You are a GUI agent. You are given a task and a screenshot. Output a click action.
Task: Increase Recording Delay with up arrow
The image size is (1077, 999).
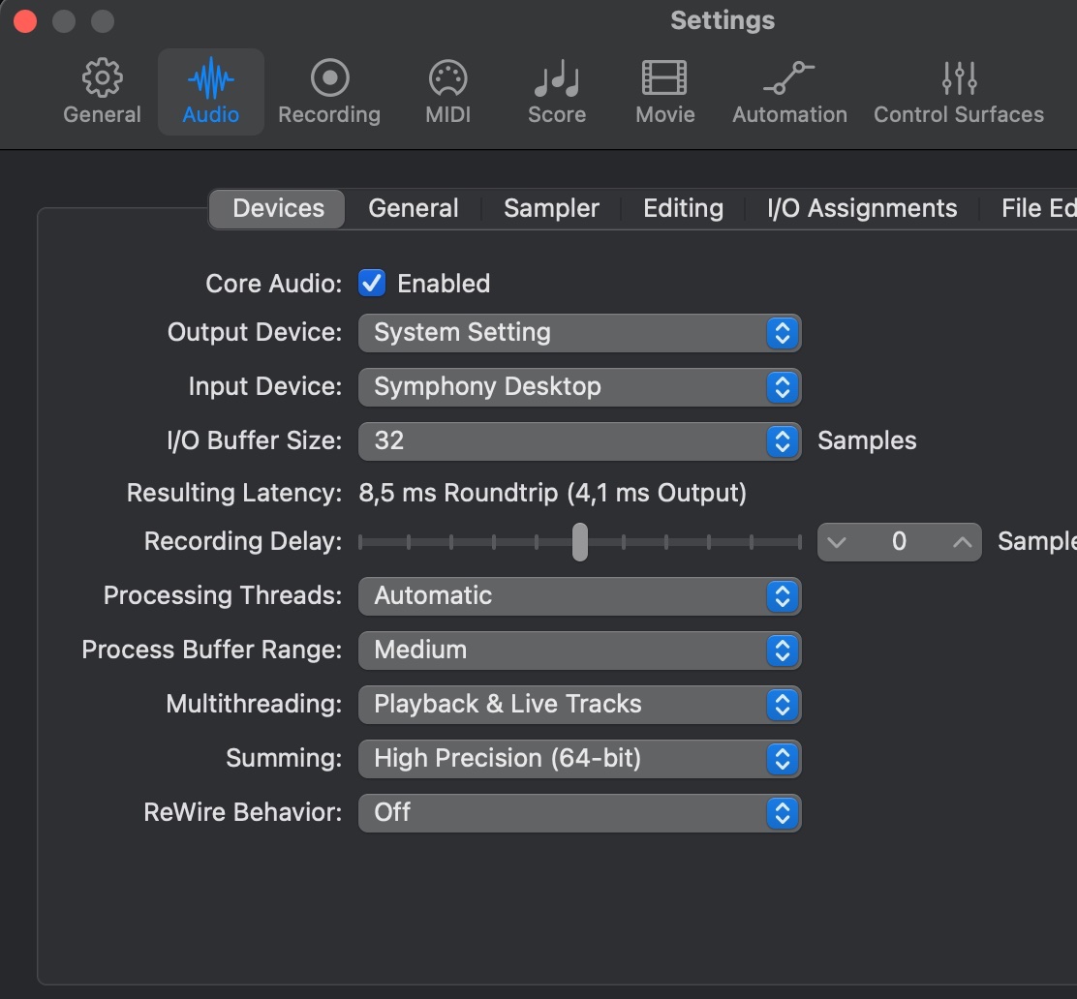(962, 542)
